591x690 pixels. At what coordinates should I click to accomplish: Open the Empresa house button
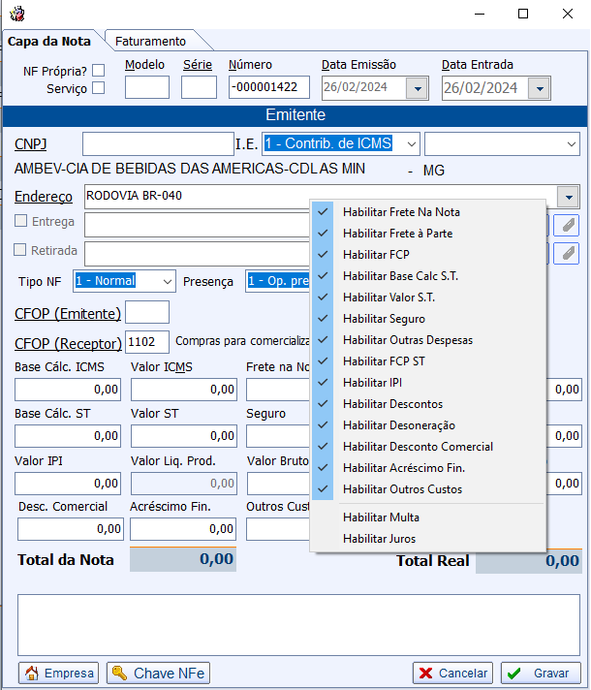59,673
